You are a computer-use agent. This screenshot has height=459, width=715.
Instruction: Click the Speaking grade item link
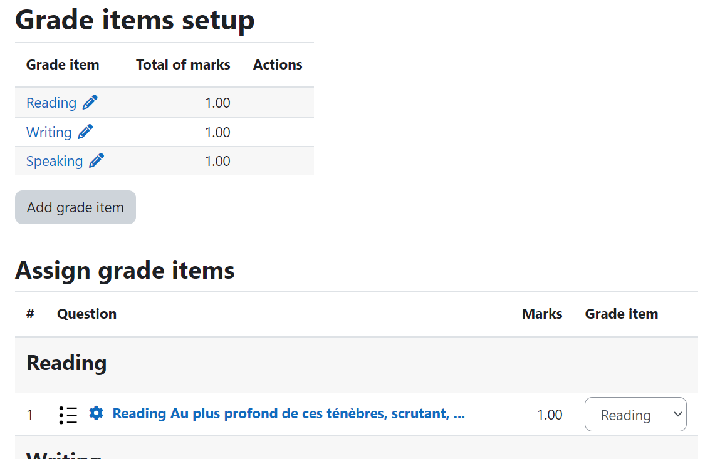coord(55,162)
